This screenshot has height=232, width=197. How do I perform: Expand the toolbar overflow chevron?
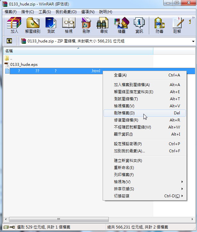click(x=193, y=18)
